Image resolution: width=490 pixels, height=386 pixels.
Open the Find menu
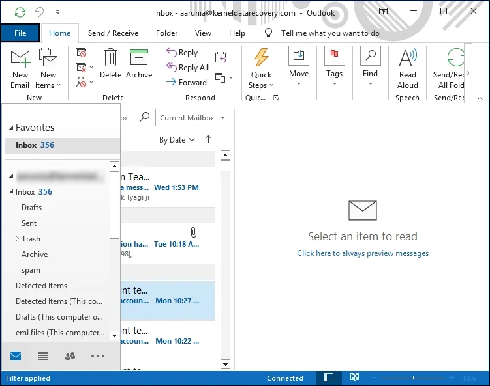point(371,66)
